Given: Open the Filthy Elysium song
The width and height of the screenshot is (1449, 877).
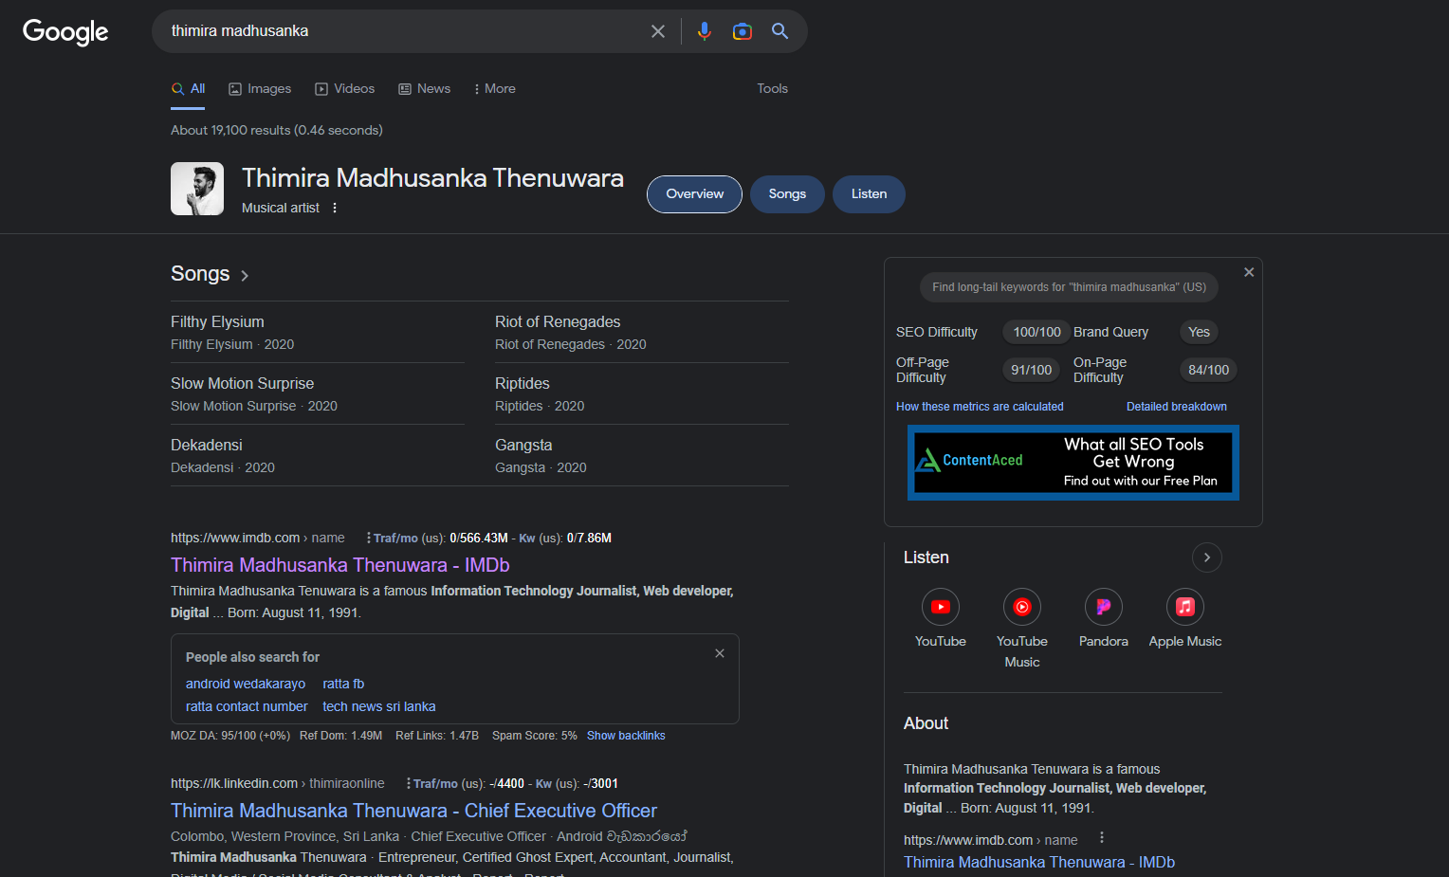Looking at the screenshot, I should coord(217,322).
